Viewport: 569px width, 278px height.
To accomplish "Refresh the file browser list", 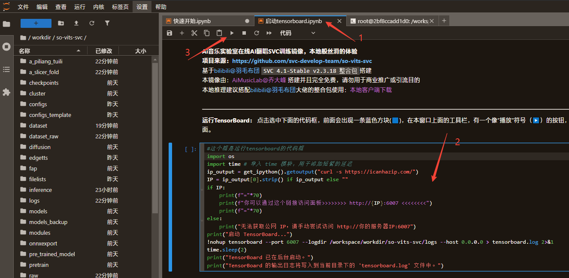I will (x=92, y=23).
